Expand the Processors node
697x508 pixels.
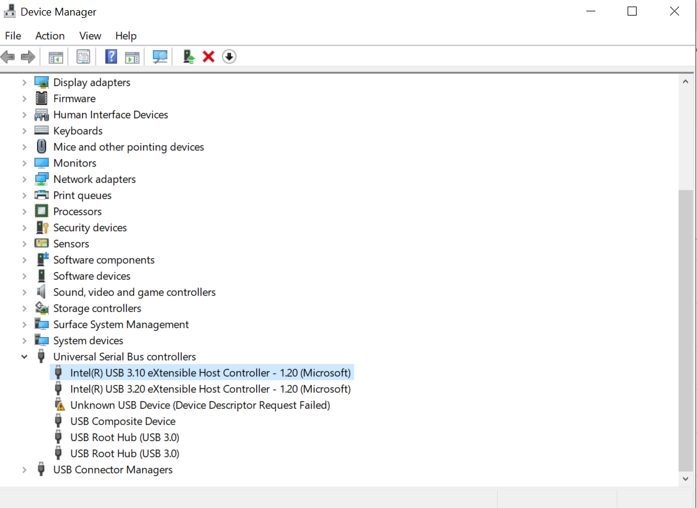pyautogui.click(x=25, y=212)
